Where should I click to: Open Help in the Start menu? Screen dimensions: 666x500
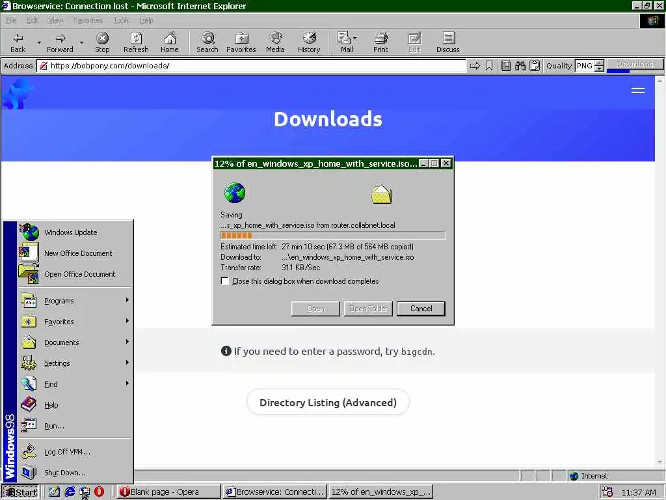(75, 405)
